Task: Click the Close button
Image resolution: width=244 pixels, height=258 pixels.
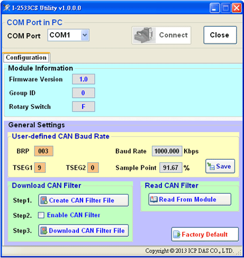Action: [220, 35]
